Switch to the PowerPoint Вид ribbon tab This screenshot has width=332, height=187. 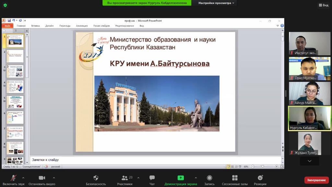[142, 26]
